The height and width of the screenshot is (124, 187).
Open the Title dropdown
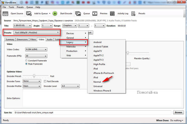[x=22, y=25]
